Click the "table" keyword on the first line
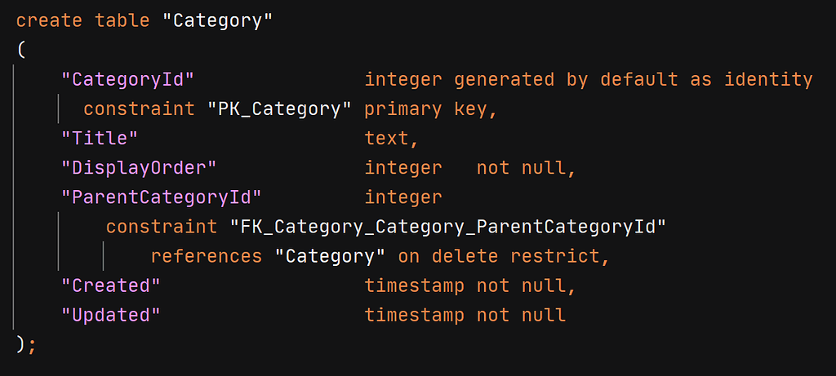This screenshot has height=376, width=836. (x=122, y=21)
